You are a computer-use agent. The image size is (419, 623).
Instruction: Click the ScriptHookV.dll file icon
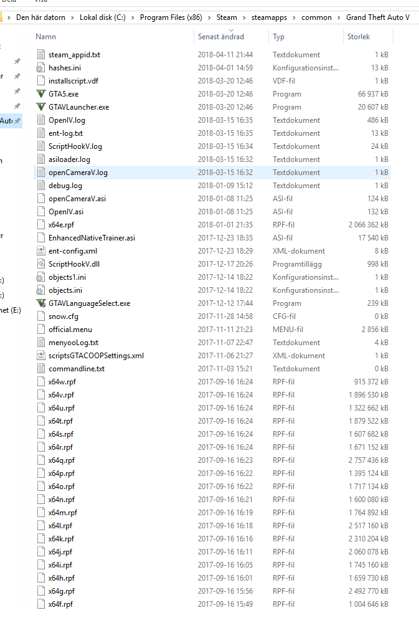coord(40,264)
